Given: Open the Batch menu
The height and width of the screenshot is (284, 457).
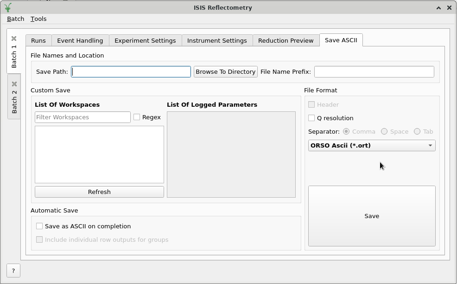Looking at the screenshot, I should pos(15,19).
